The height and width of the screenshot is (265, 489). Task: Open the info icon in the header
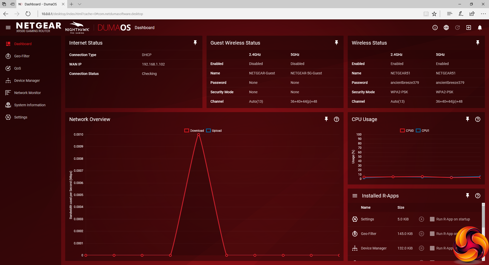click(435, 28)
